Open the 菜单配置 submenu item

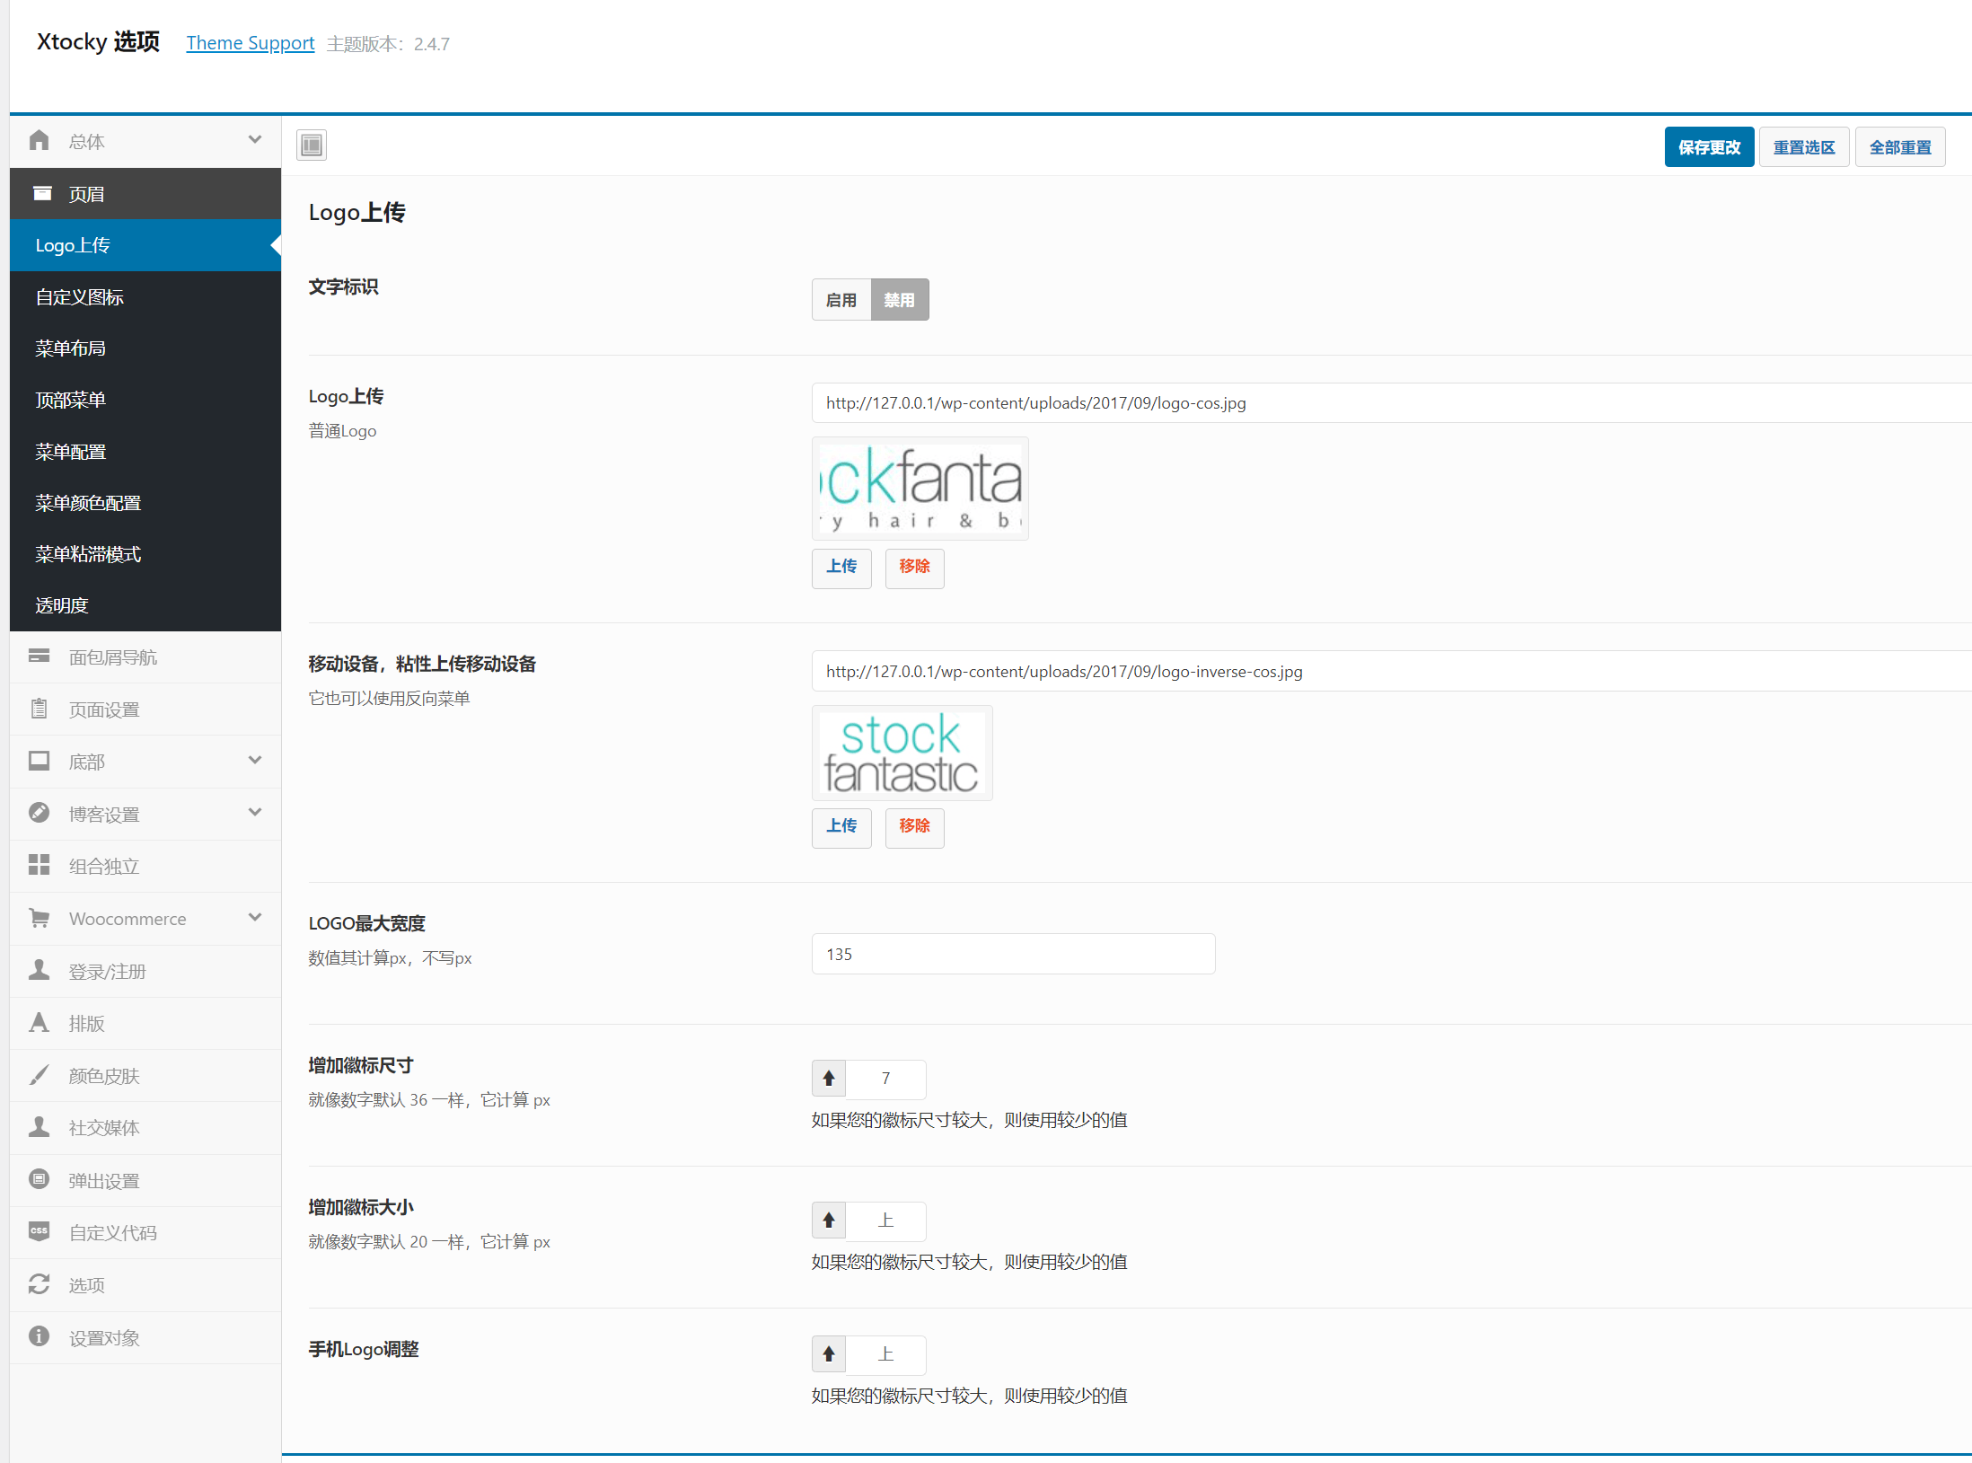145,452
